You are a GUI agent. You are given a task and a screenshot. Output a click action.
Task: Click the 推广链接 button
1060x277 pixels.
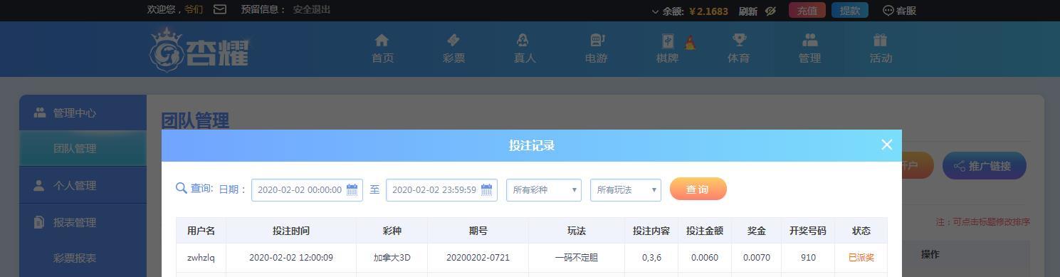click(984, 166)
